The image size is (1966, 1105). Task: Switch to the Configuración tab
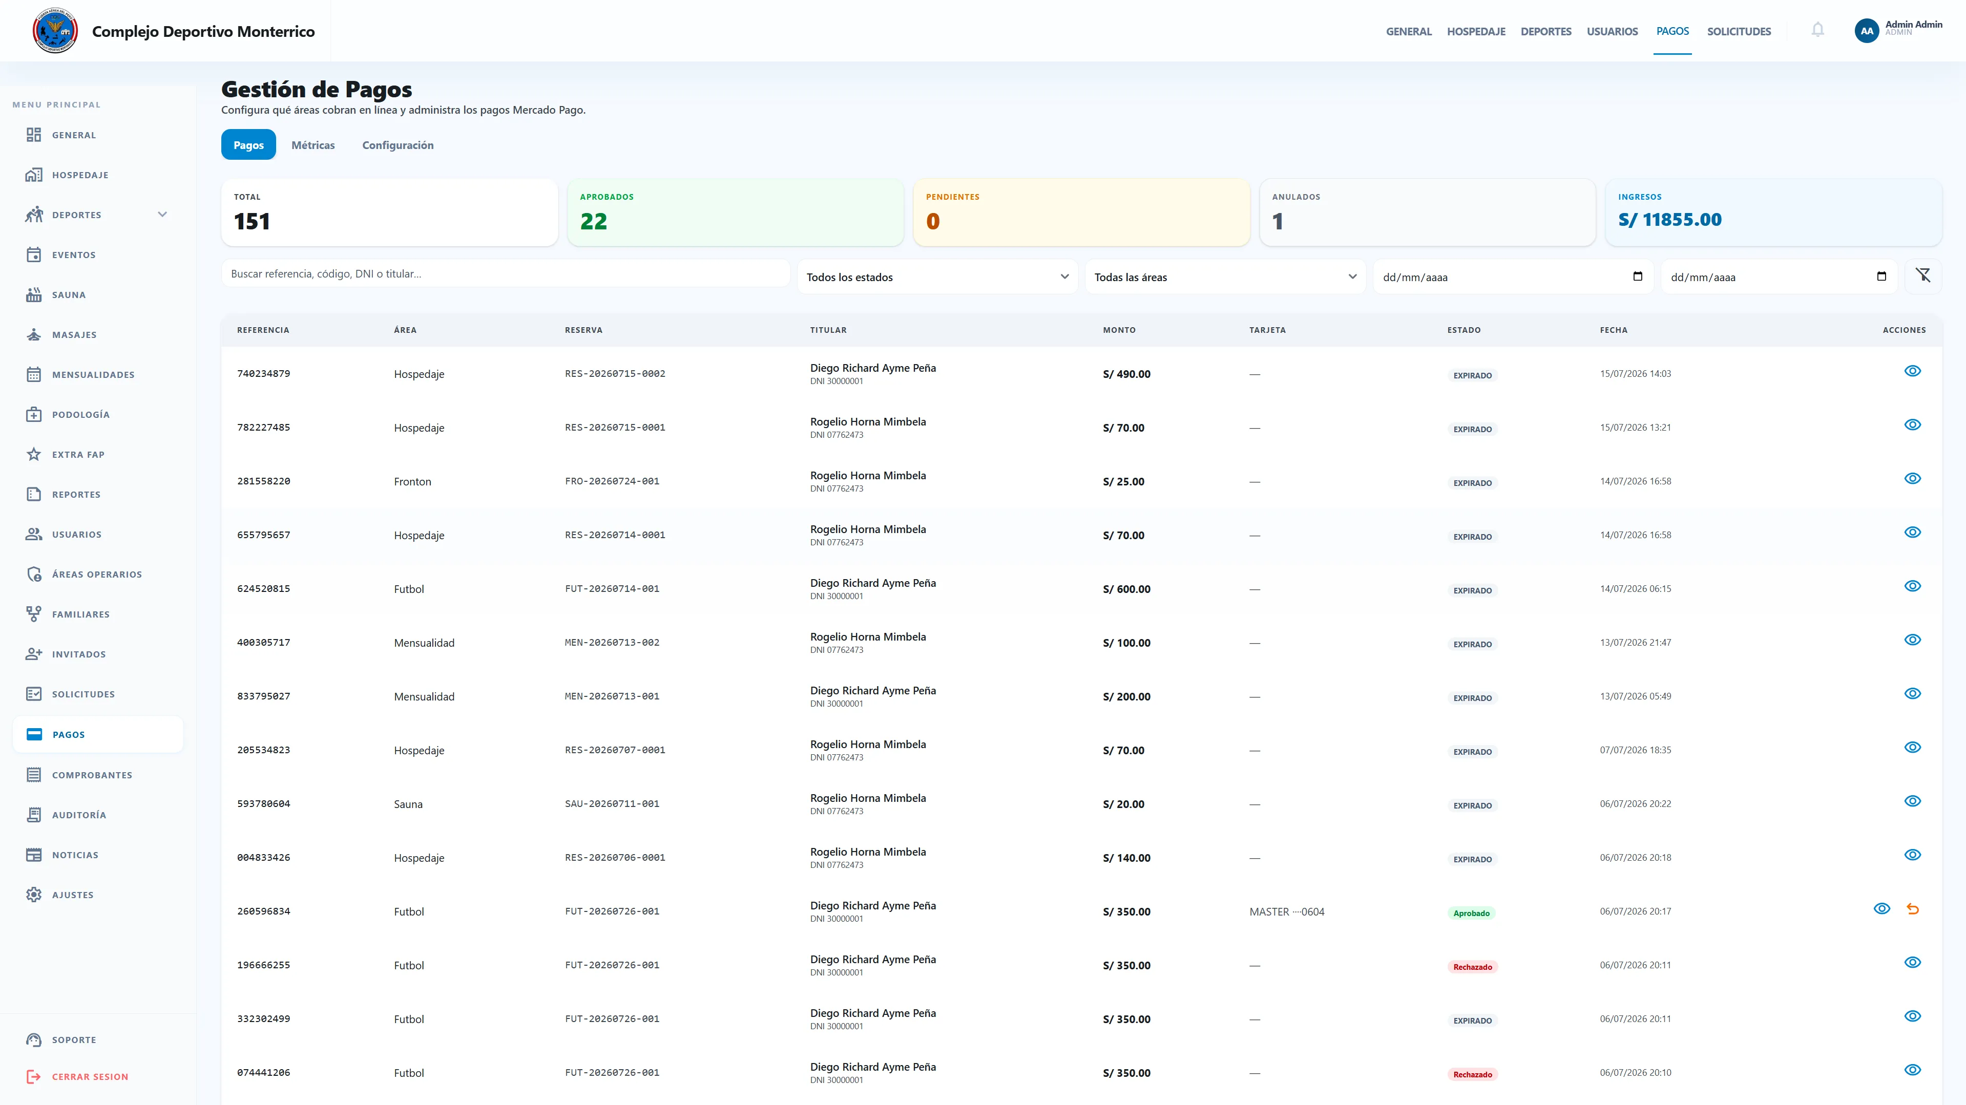(398, 145)
